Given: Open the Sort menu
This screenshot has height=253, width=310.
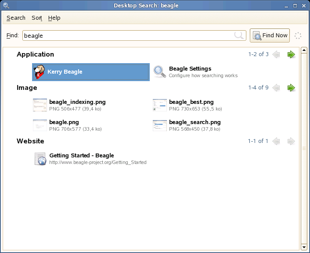Looking at the screenshot, I should click(x=37, y=18).
